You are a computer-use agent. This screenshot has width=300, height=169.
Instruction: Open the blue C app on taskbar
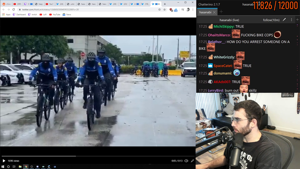point(49,167)
